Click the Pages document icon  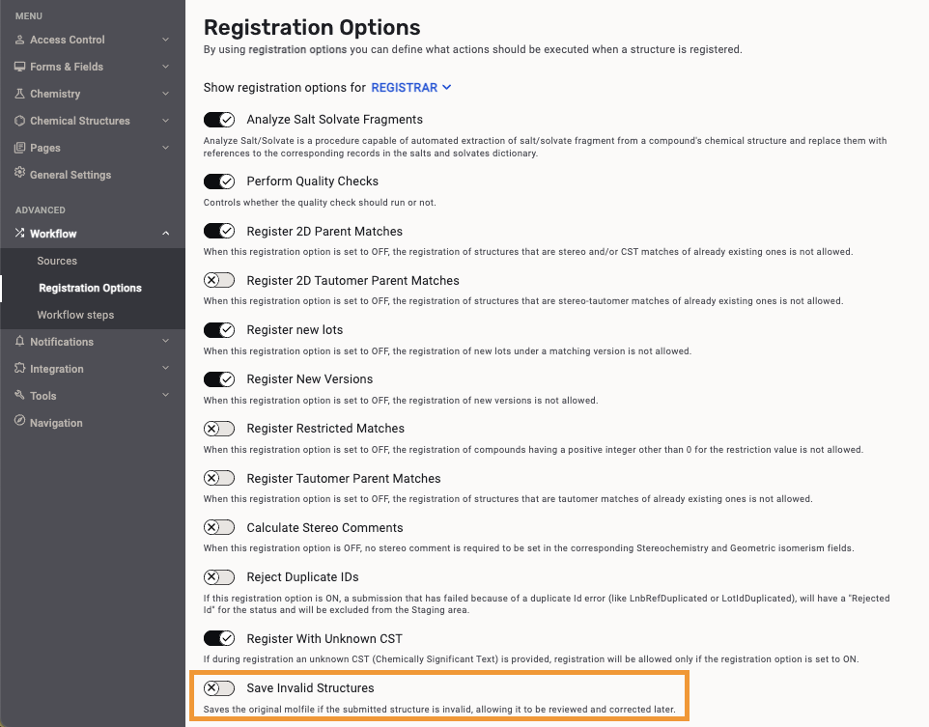coord(20,148)
